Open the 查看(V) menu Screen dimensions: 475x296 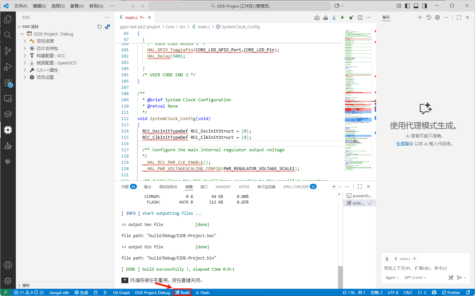77,6
